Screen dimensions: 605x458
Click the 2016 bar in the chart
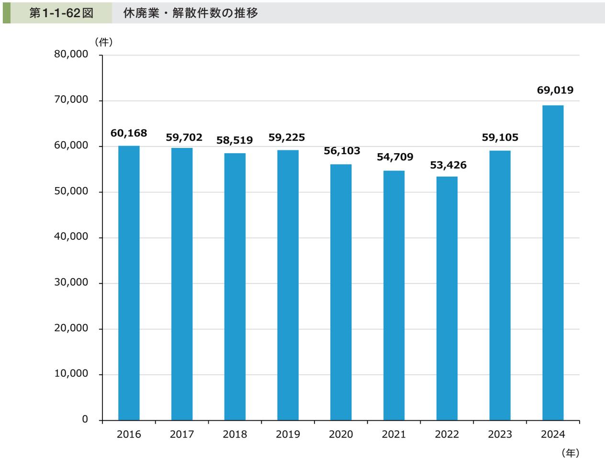point(128,282)
